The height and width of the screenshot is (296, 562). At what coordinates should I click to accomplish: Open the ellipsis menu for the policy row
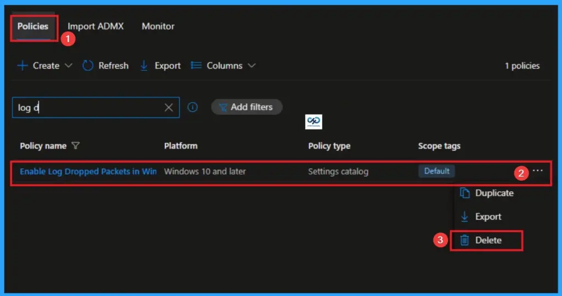click(537, 171)
